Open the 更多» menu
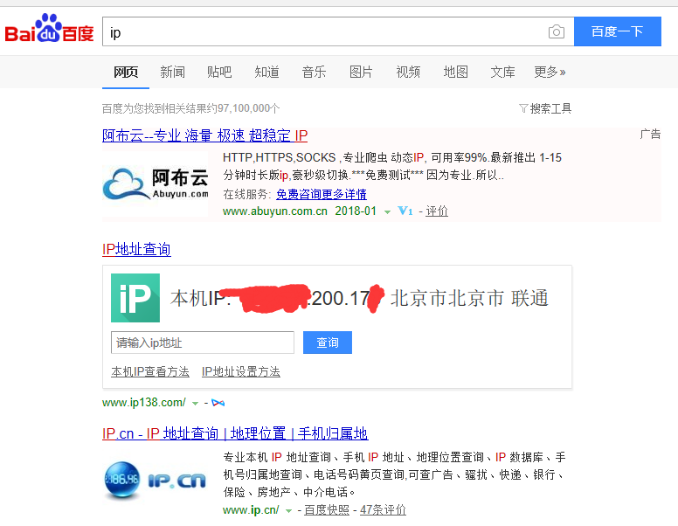 pyautogui.click(x=550, y=72)
